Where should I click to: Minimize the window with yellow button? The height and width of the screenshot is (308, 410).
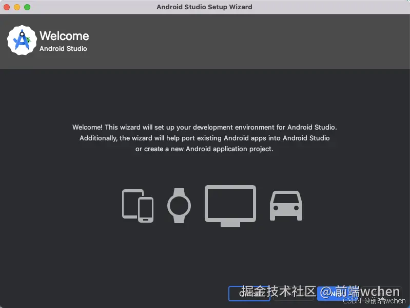[17, 7]
